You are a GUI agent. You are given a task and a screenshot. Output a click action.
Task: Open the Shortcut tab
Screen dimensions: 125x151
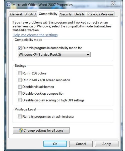(30, 14)
